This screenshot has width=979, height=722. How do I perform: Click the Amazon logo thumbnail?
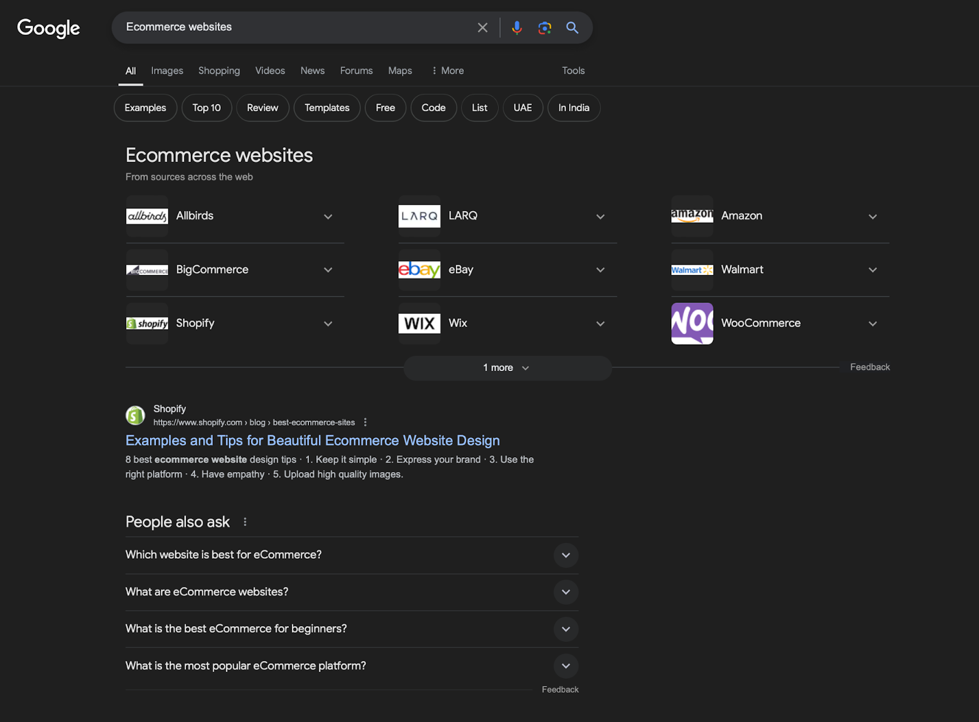click(692, 216)
